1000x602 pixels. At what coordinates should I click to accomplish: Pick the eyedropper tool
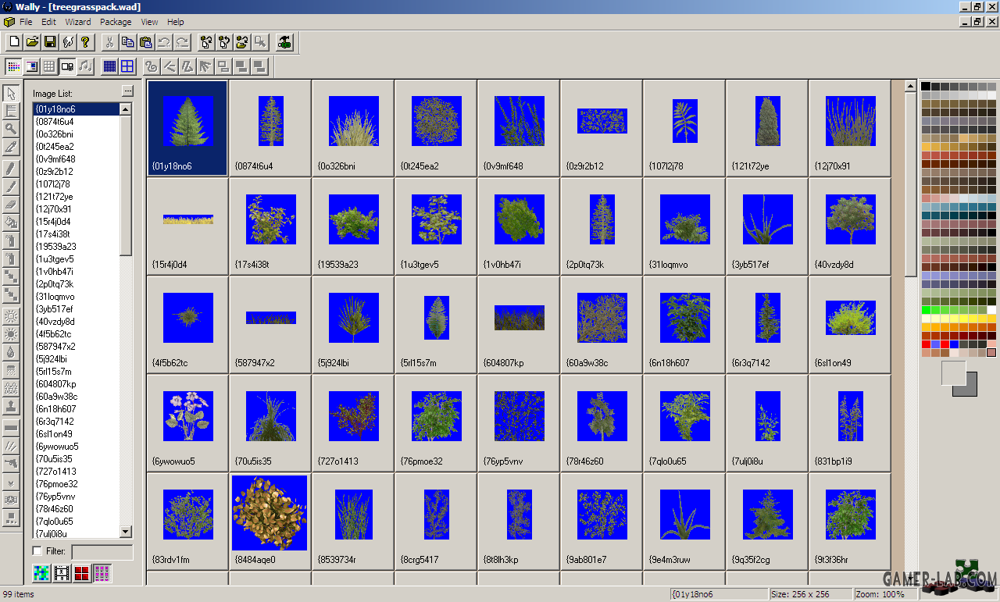point(12,147)
